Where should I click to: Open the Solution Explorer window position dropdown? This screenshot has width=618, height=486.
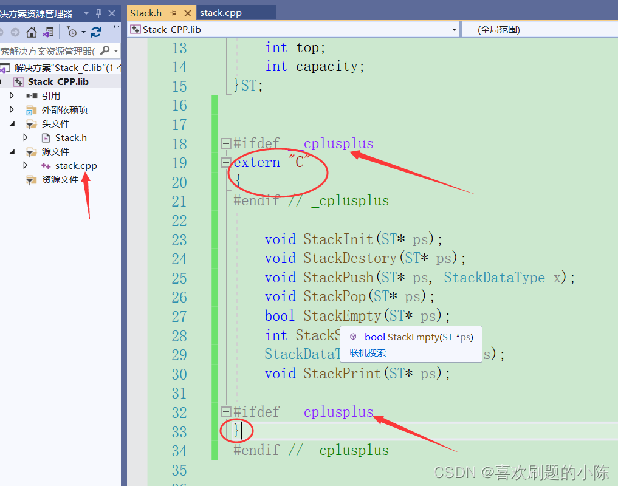86,13
